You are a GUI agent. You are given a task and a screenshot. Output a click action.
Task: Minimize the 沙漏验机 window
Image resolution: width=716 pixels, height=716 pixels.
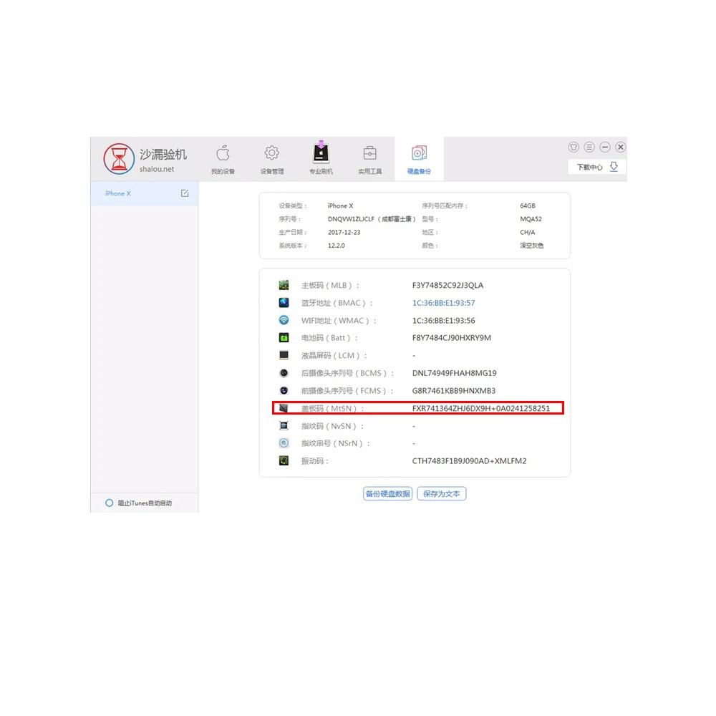point(604,147)
